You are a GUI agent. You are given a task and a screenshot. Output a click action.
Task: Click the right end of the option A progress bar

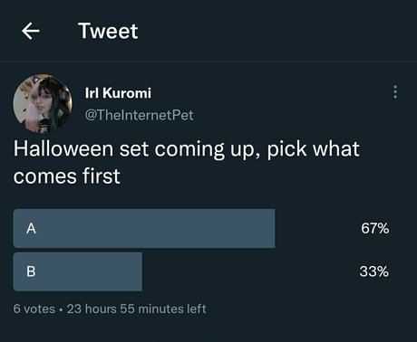pyautogui.click(x=272, y=228)
